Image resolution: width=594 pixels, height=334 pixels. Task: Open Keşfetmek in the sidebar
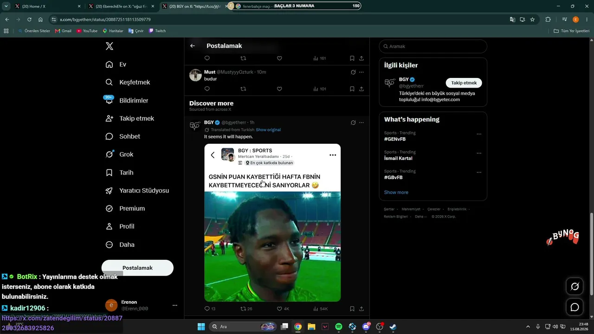(128, 82)
